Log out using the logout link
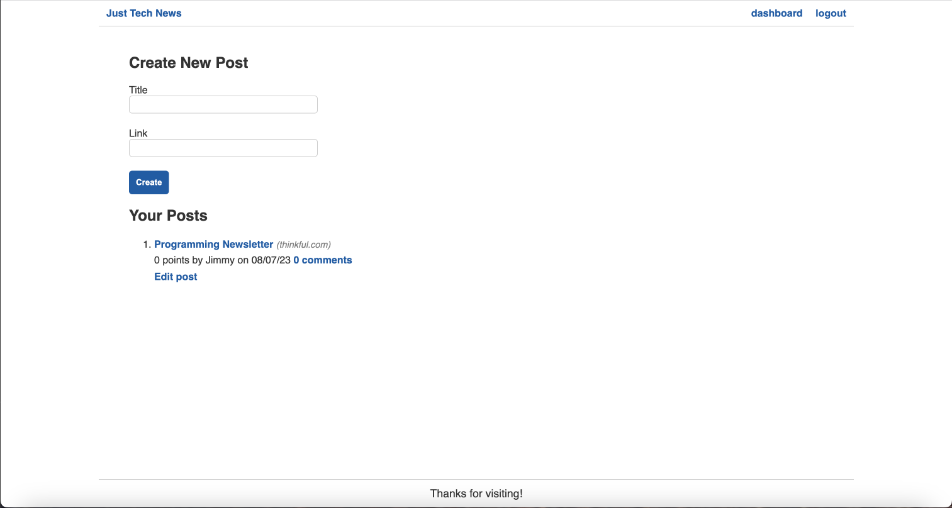Image resolution: width=952 pixels, height=508 pixels. (831, 13)
